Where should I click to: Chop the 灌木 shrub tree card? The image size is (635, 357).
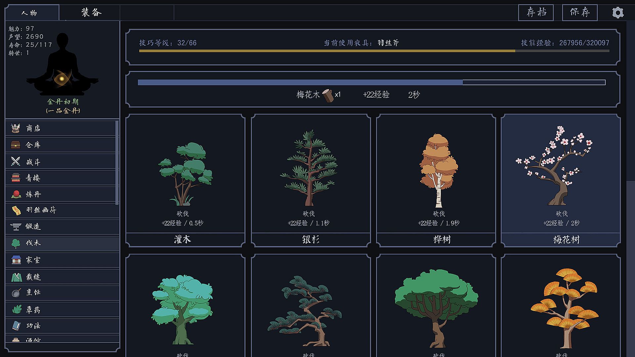185,180
